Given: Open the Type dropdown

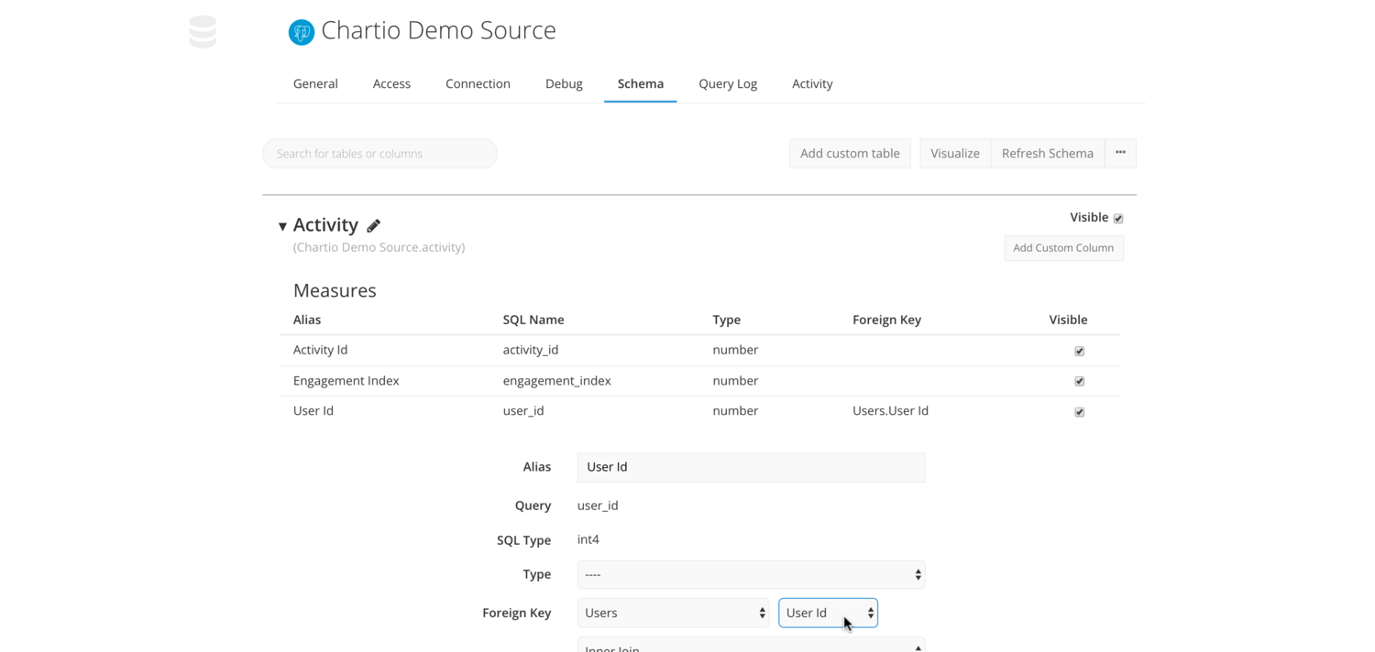Looking at the screenshot, I should click(751, 574).
